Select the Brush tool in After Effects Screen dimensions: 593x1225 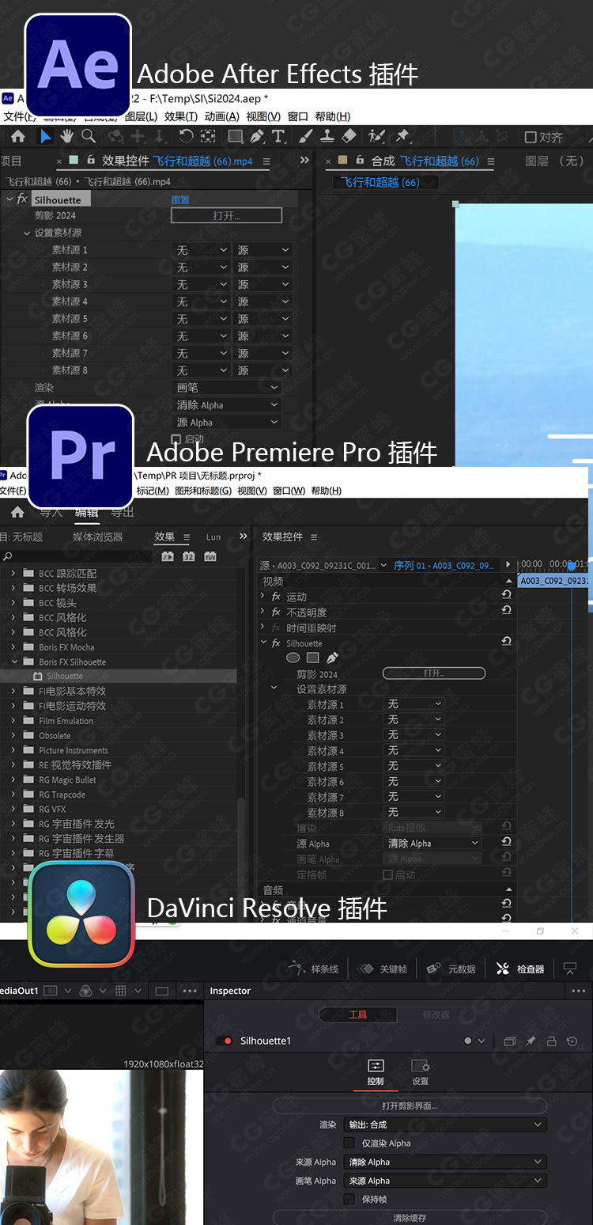306,136
